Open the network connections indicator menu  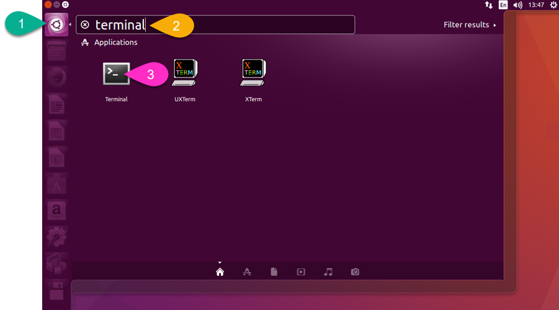pos(489,5)
